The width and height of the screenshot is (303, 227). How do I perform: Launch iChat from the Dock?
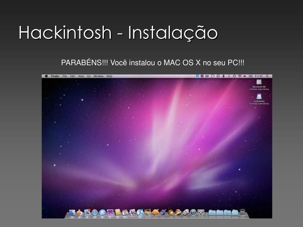coord(102,212)
